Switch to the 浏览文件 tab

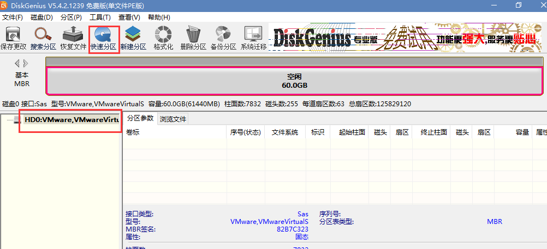tap(173, 119)
